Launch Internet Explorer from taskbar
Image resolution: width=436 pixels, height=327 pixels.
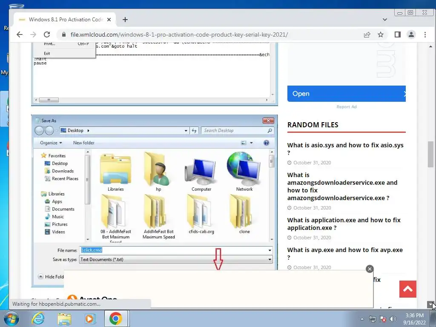[38, 318]
